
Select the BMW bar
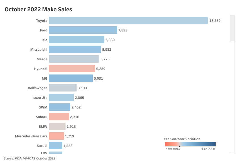coord(57,126)
